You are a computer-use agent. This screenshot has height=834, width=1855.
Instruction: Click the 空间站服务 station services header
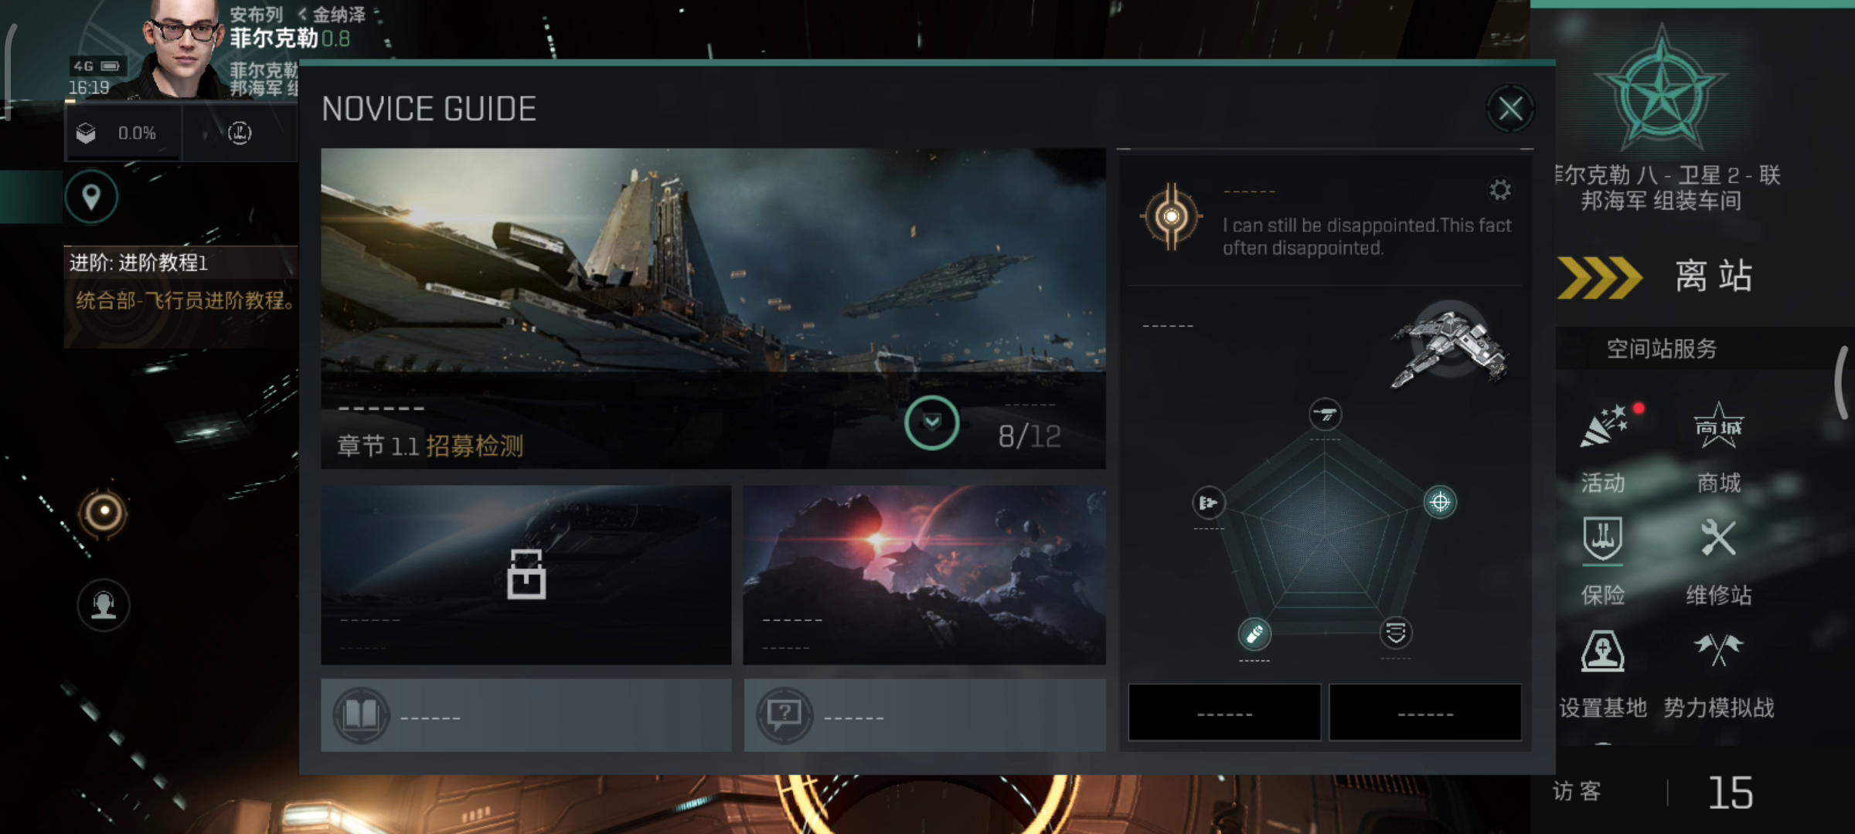[x=1662, y=349]
